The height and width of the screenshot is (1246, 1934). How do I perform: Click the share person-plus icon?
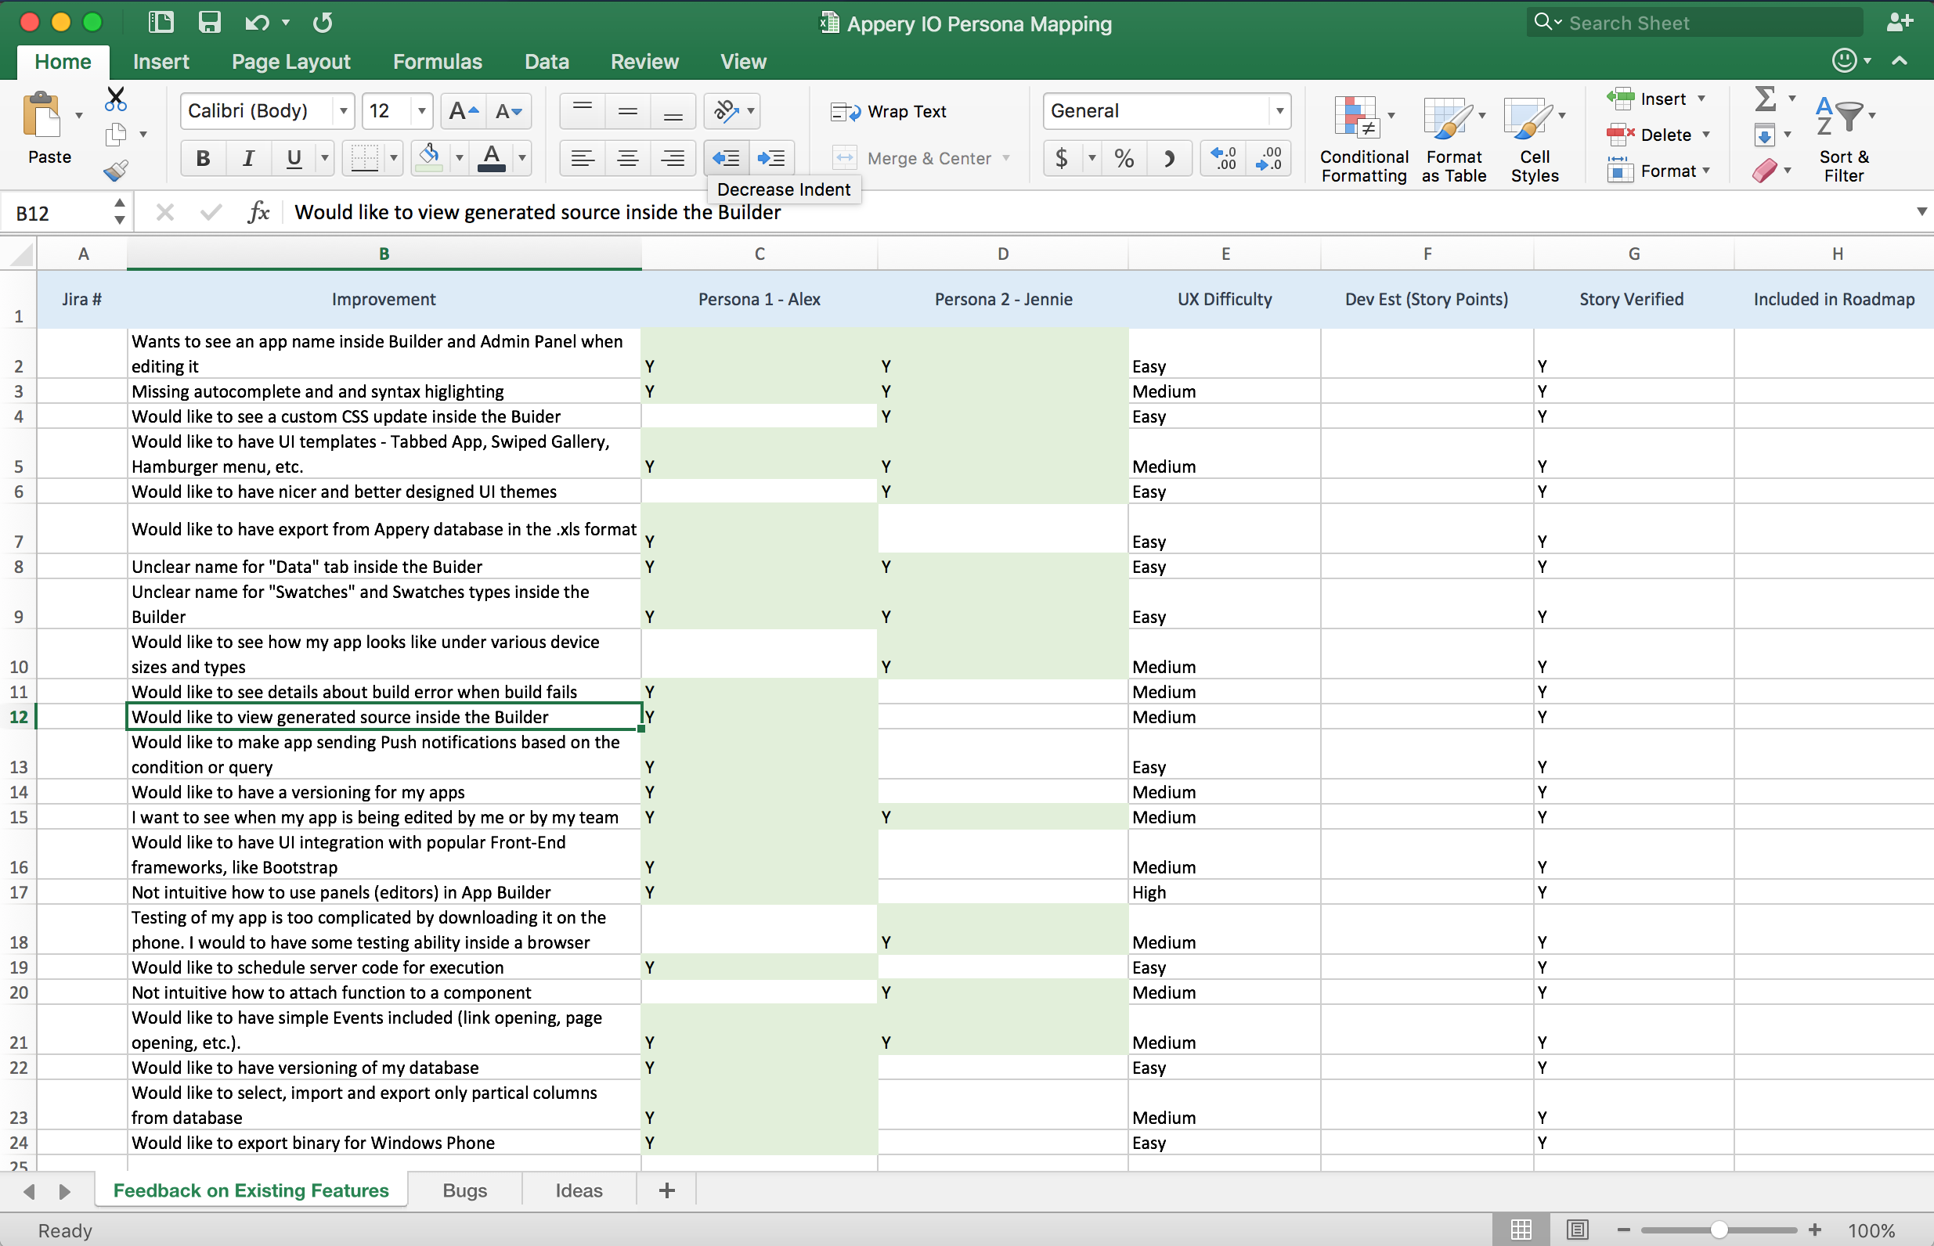point(1899,23)
